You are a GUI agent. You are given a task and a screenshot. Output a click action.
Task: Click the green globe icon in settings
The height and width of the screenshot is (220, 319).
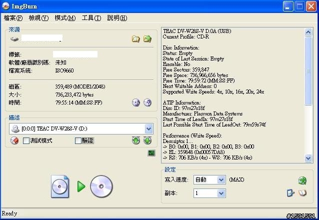coord(302,180)
